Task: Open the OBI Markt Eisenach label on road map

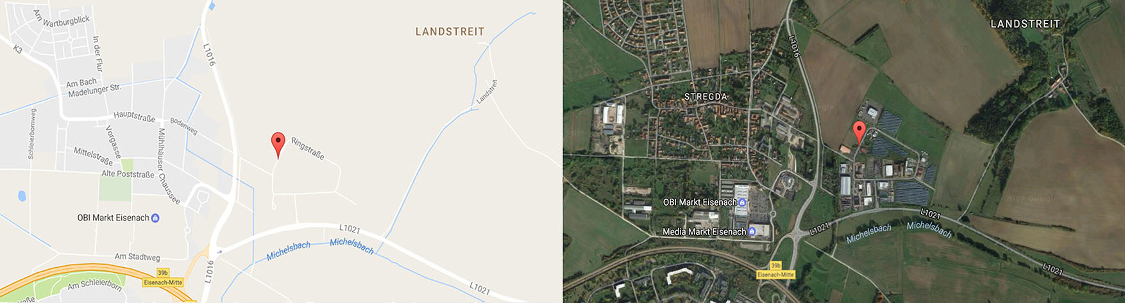Action: [x=113, y=218]
